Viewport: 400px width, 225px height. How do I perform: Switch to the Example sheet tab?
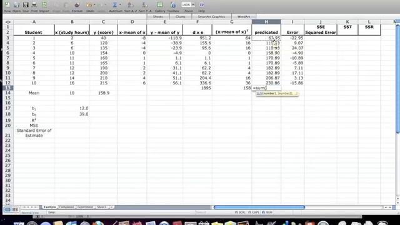(x=50, y=207)
